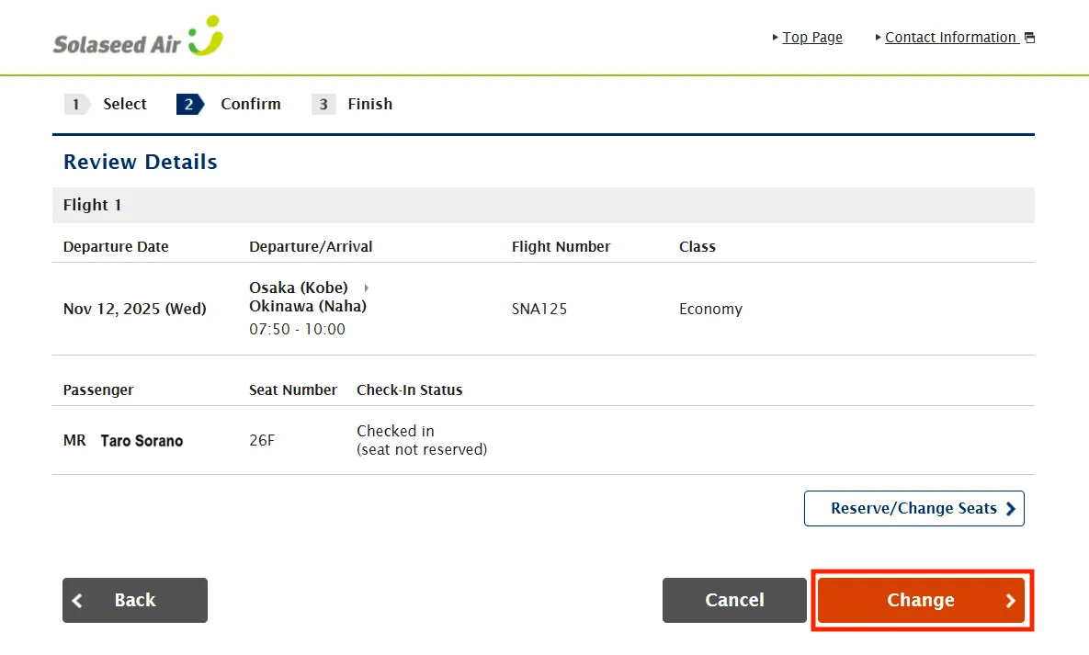The height and width of the screenshot is (655, 1089).
Task: Click the step 2 number badge
Action: click(x=188, y=104)
